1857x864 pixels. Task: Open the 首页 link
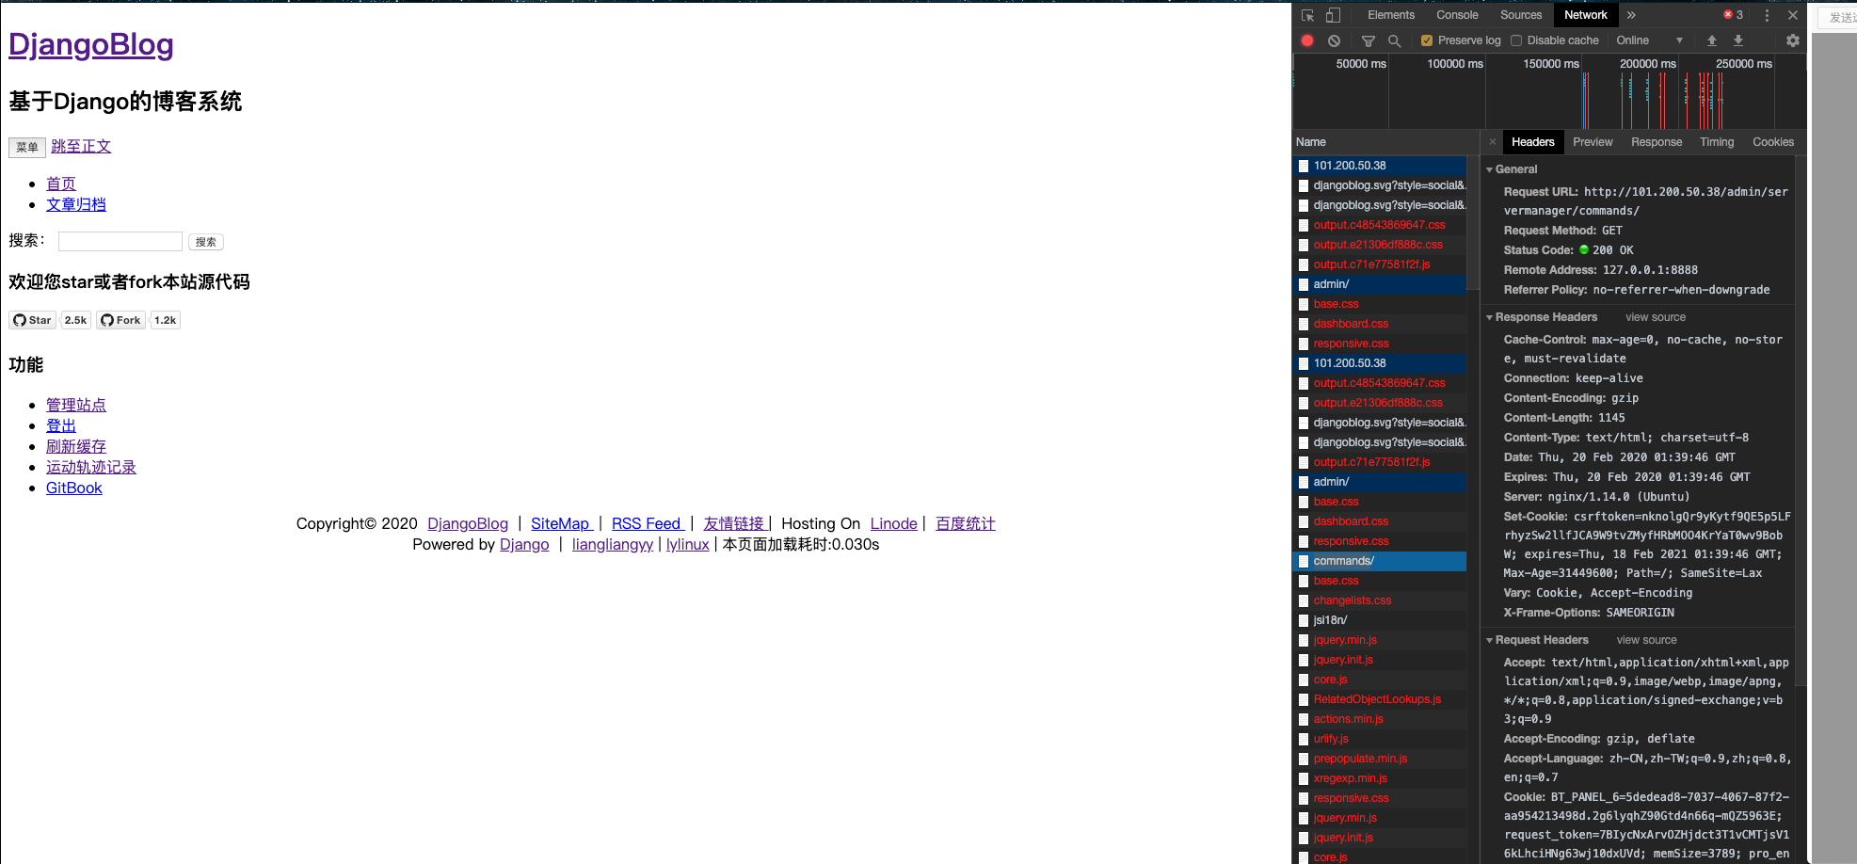[x=61, y=184]
